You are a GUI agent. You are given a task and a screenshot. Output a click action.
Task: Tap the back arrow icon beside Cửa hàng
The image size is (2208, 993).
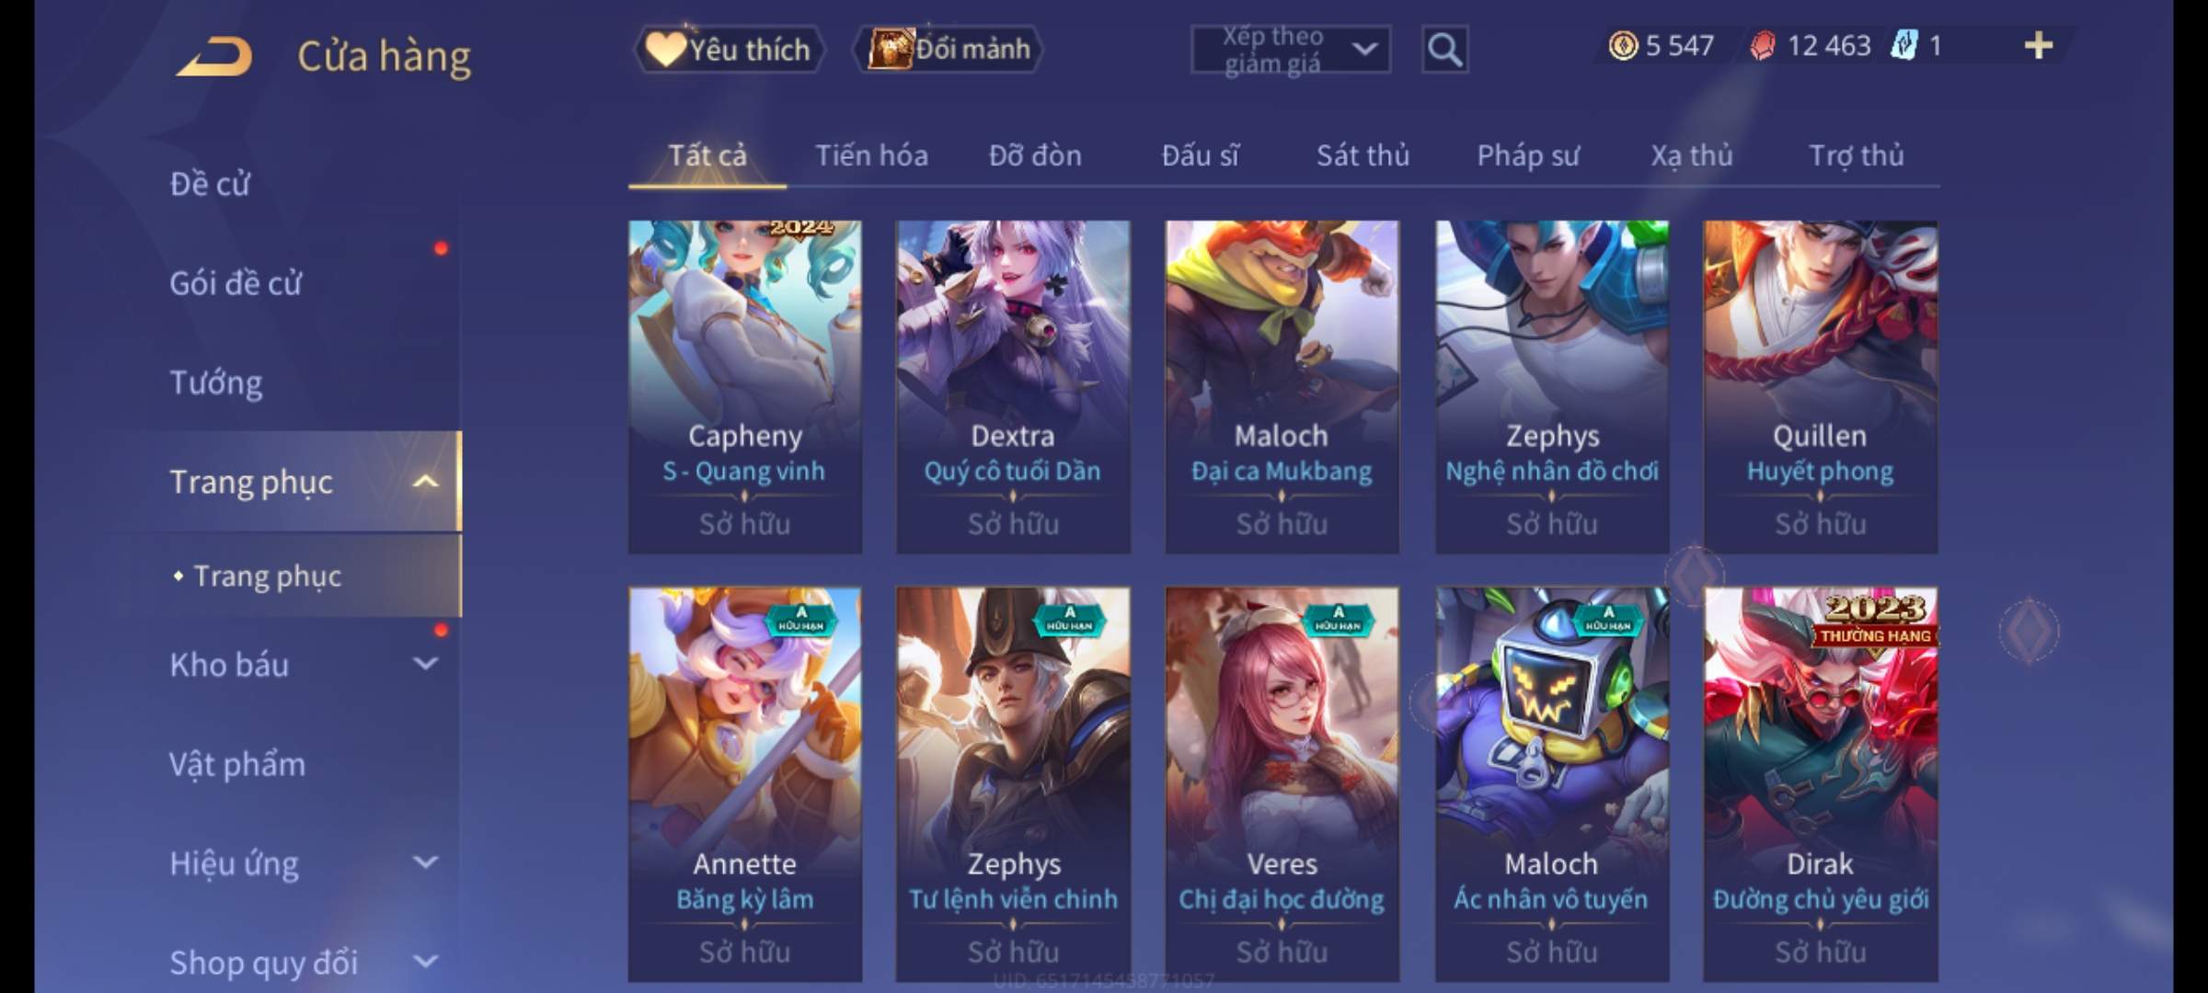coord(214,57)
